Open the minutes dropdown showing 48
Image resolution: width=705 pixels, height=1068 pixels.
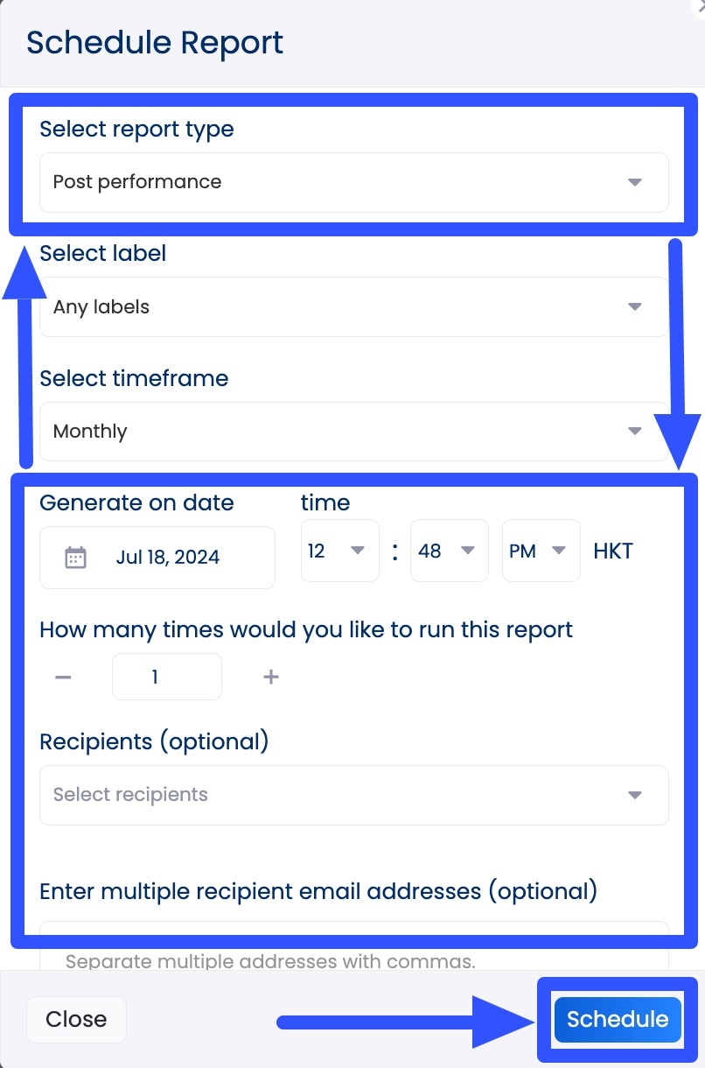click(449, 551)
